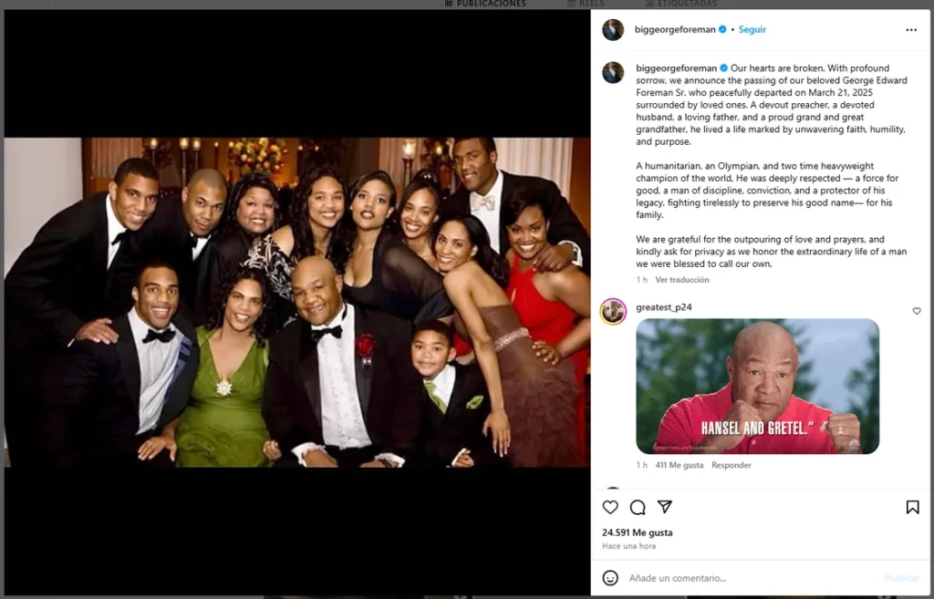The height and width of the screenshot is (599, 934).
Task: Click the biggeorgeforeman header profile avatar
Action: click(x=613, y=30)
